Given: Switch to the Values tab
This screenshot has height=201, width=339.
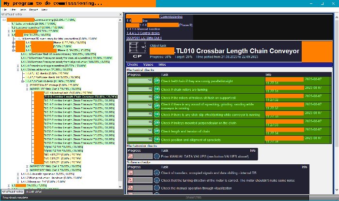Looking at the screenshot, I should tap(148, 64).
